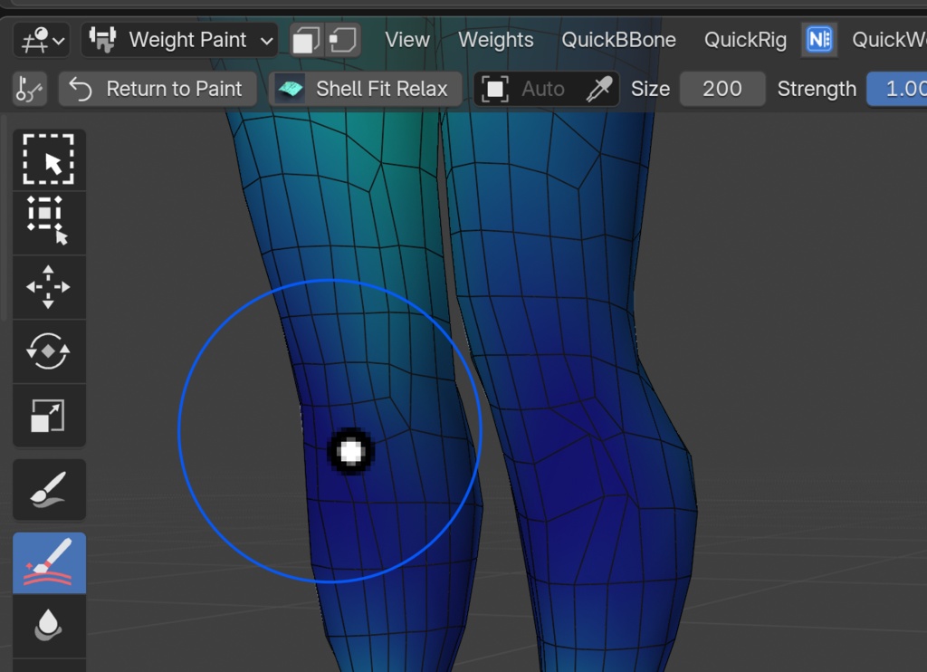Select the Blur droplet brush tool

[x=49, y=625]
